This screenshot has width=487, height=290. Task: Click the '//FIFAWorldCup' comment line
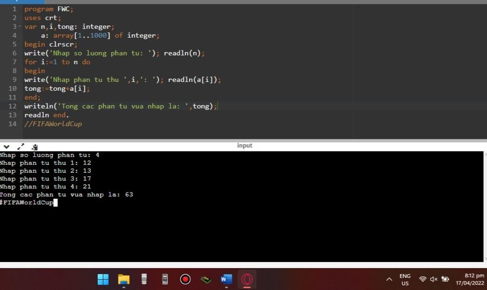[53, 124]
